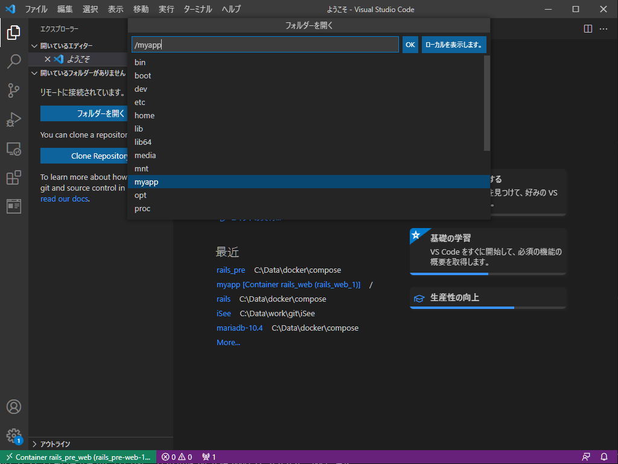Select the etc folder in list

305,103
